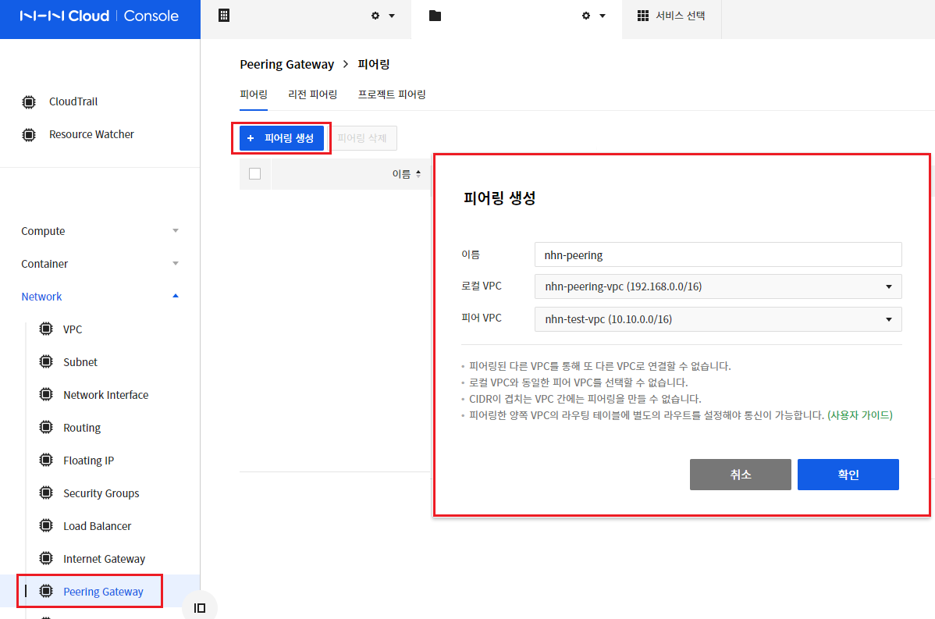935x619 pixels.
Task: Open the 사용자 가이드 link
Action: [x=860, y=415]
